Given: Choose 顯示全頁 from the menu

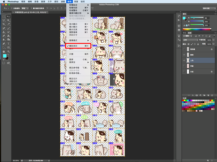Looking at the screenshot, I should click(x=78, y=30).
